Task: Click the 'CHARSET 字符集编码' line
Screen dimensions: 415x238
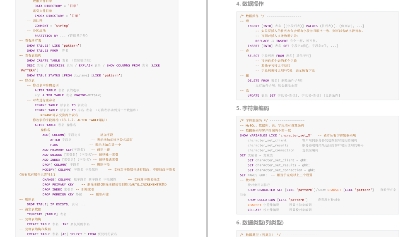Action: [x=280, y=205]
